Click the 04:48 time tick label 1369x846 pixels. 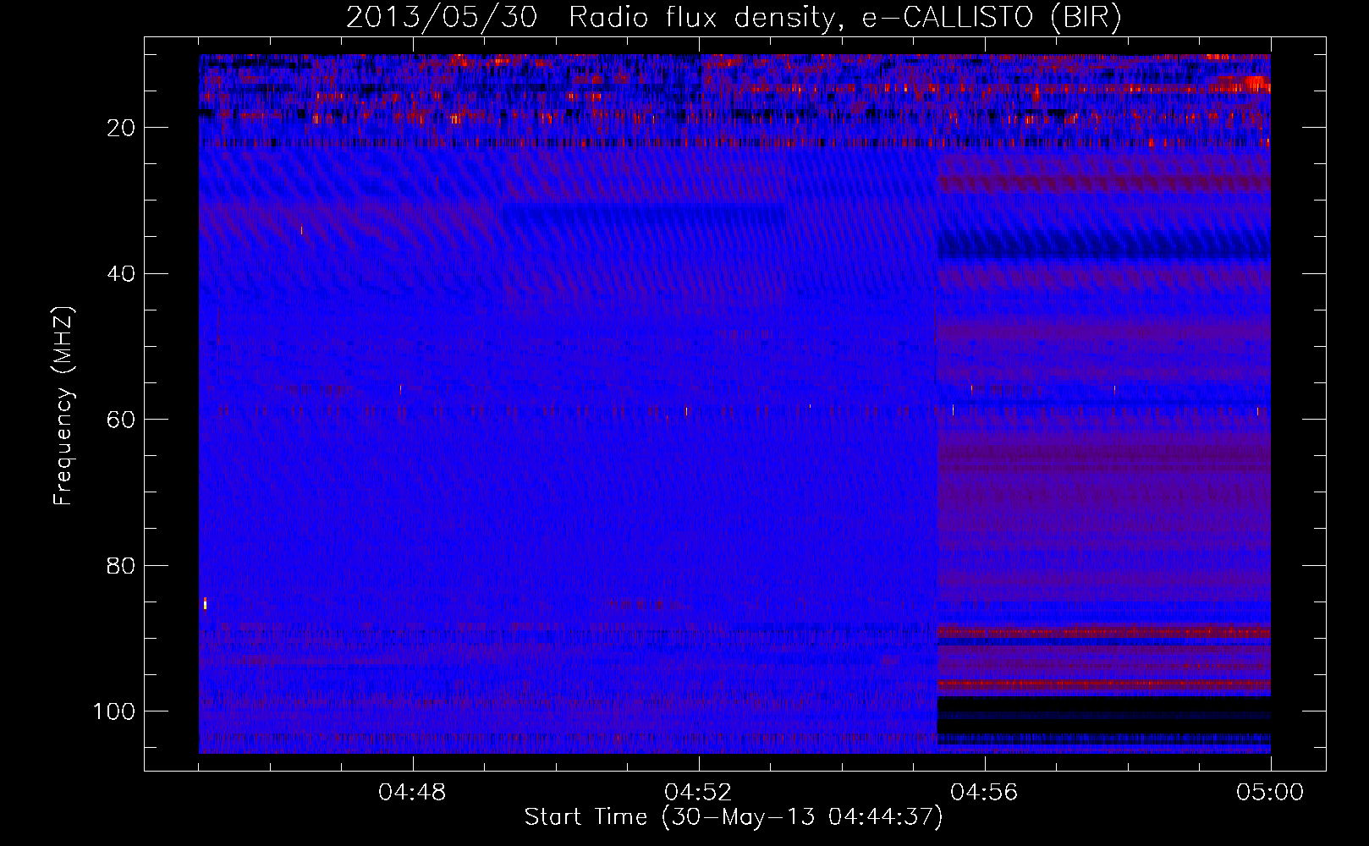point(412,792)
